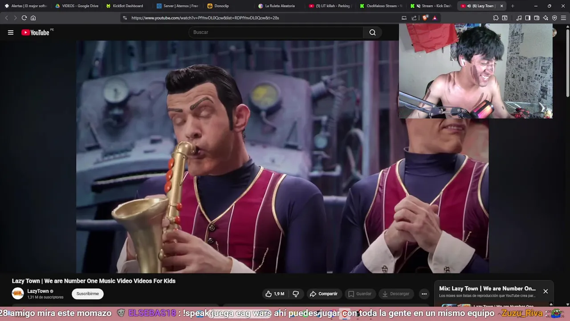The width and height of the screenshot is (570, 321).
Task: Switch to VIDEOS - Google Drive tab
Action: point(76,6)
